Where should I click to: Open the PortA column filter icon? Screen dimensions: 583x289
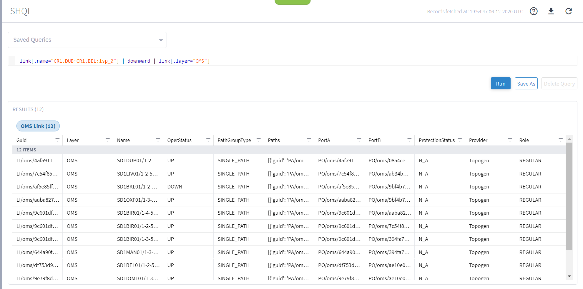click(x=359, y=140)
